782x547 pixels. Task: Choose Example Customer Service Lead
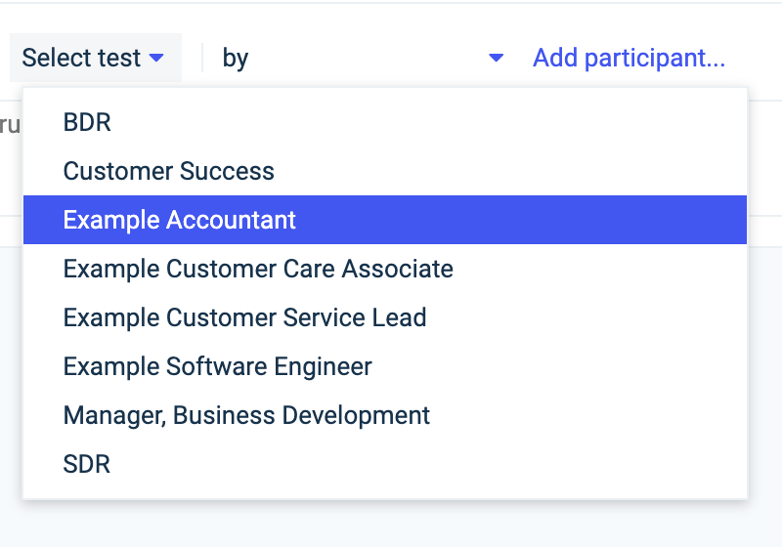coord(244,317)
